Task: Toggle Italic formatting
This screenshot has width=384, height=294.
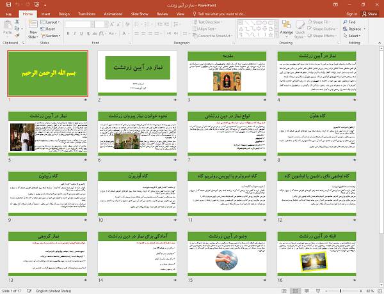Action: point(75,33)
